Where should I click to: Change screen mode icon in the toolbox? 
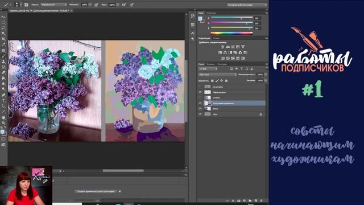3,145
